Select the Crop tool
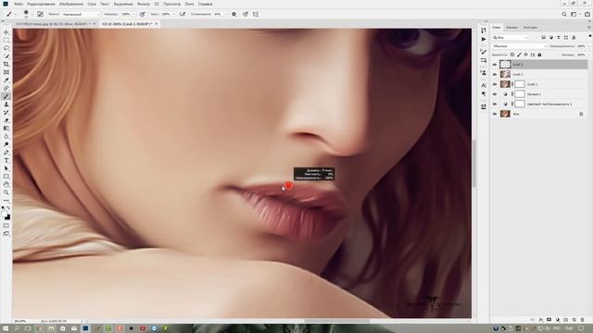The height and width of the screenshot is (333, 593). pyautogui.click(x=6, y=64)
